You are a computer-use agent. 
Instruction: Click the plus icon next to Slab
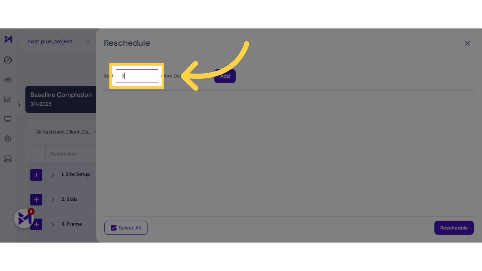[x=36, y=199]
